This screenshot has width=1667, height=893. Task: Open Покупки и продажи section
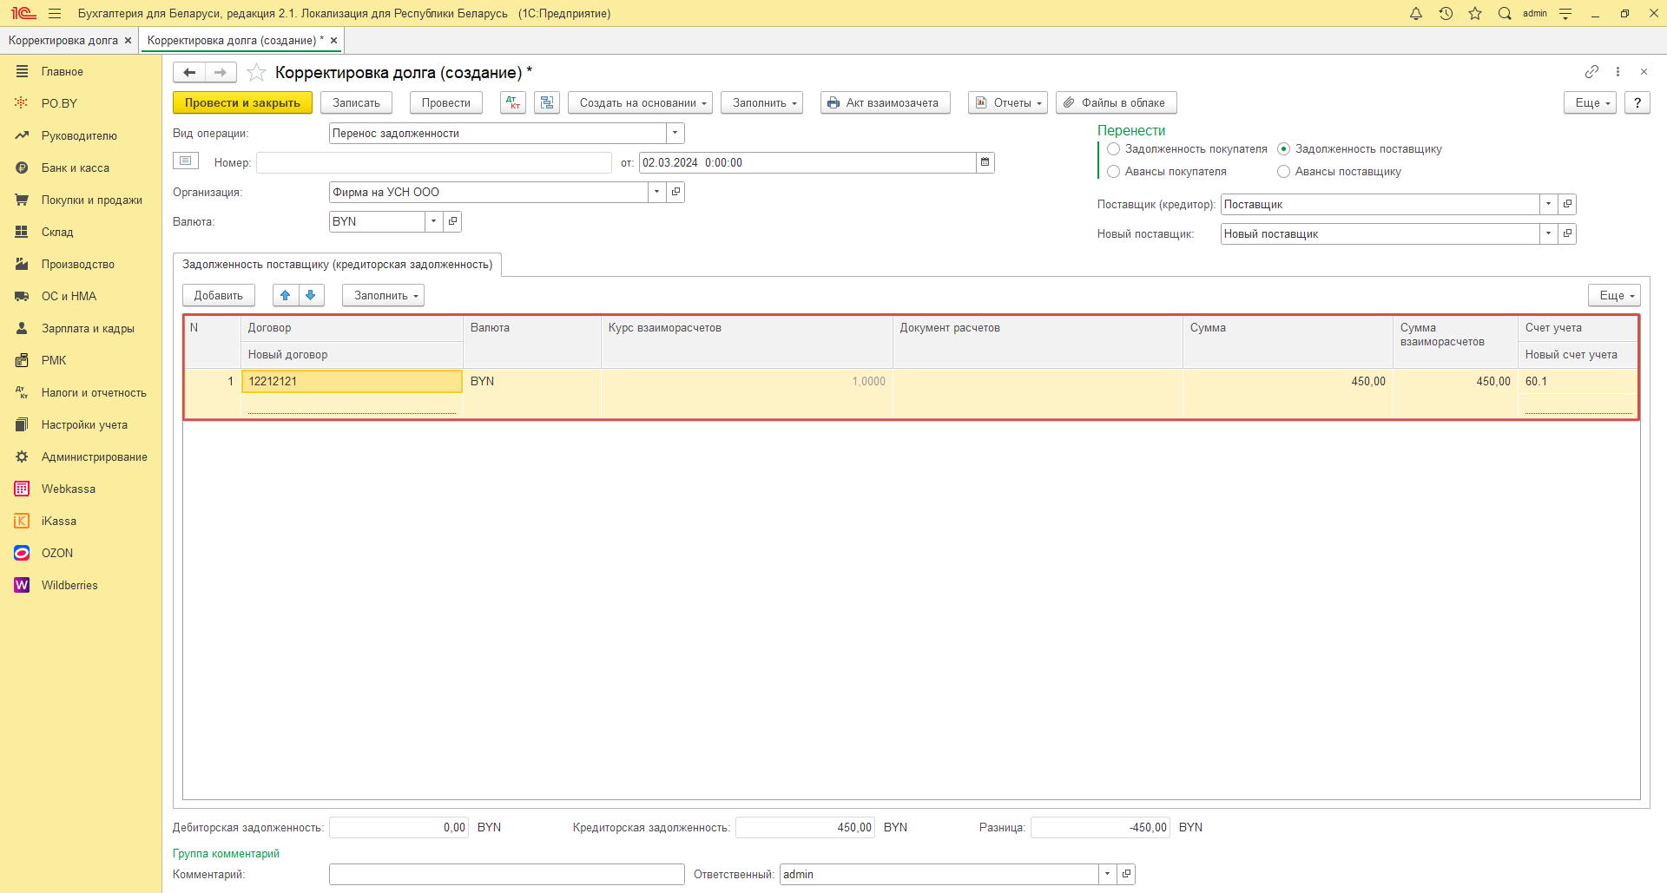(92, 200)
